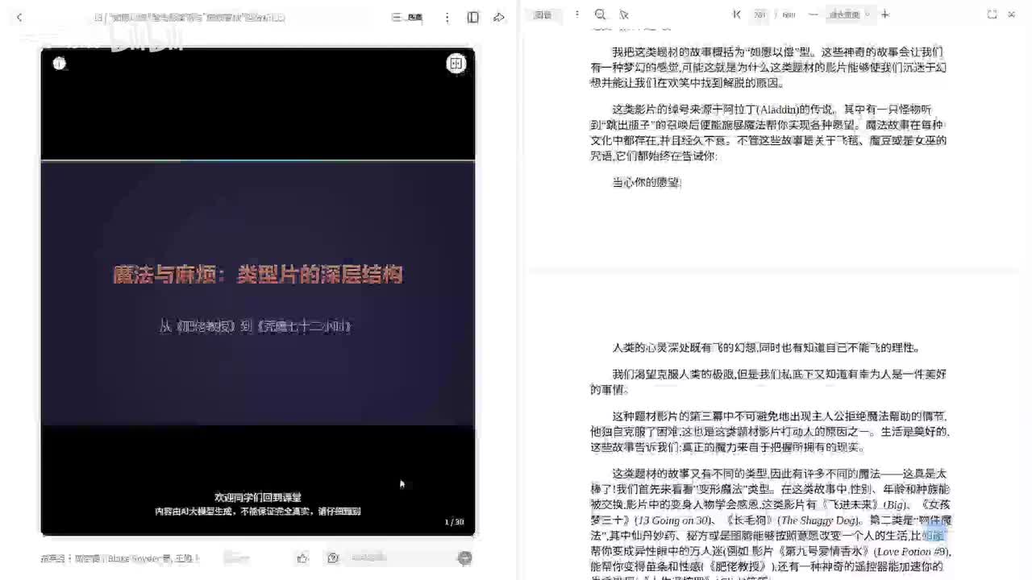Open the three-dot menu in left panel header
Viewport: 1032px width, 580px height.
click(x=447, y=17)
